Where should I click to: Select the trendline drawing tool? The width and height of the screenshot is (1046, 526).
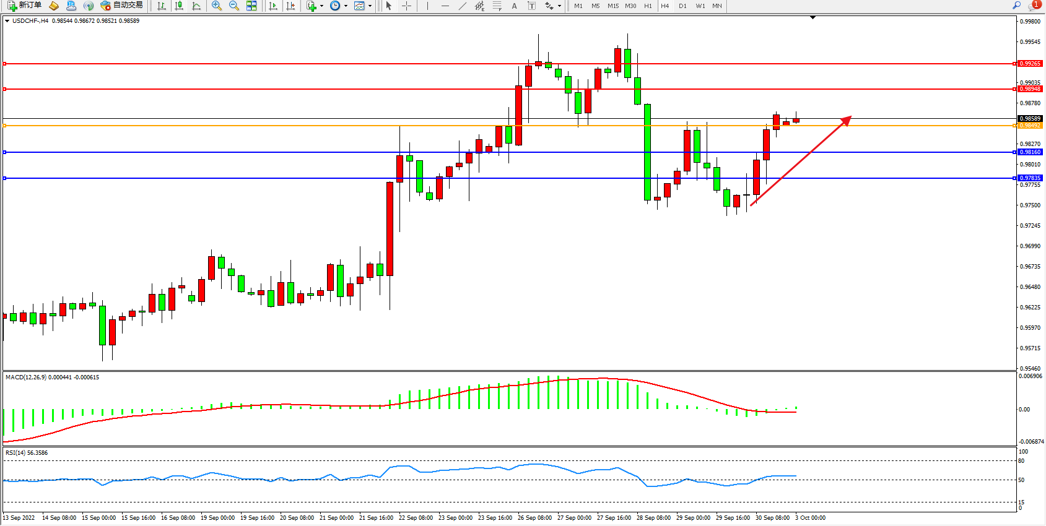coord(462,6)
